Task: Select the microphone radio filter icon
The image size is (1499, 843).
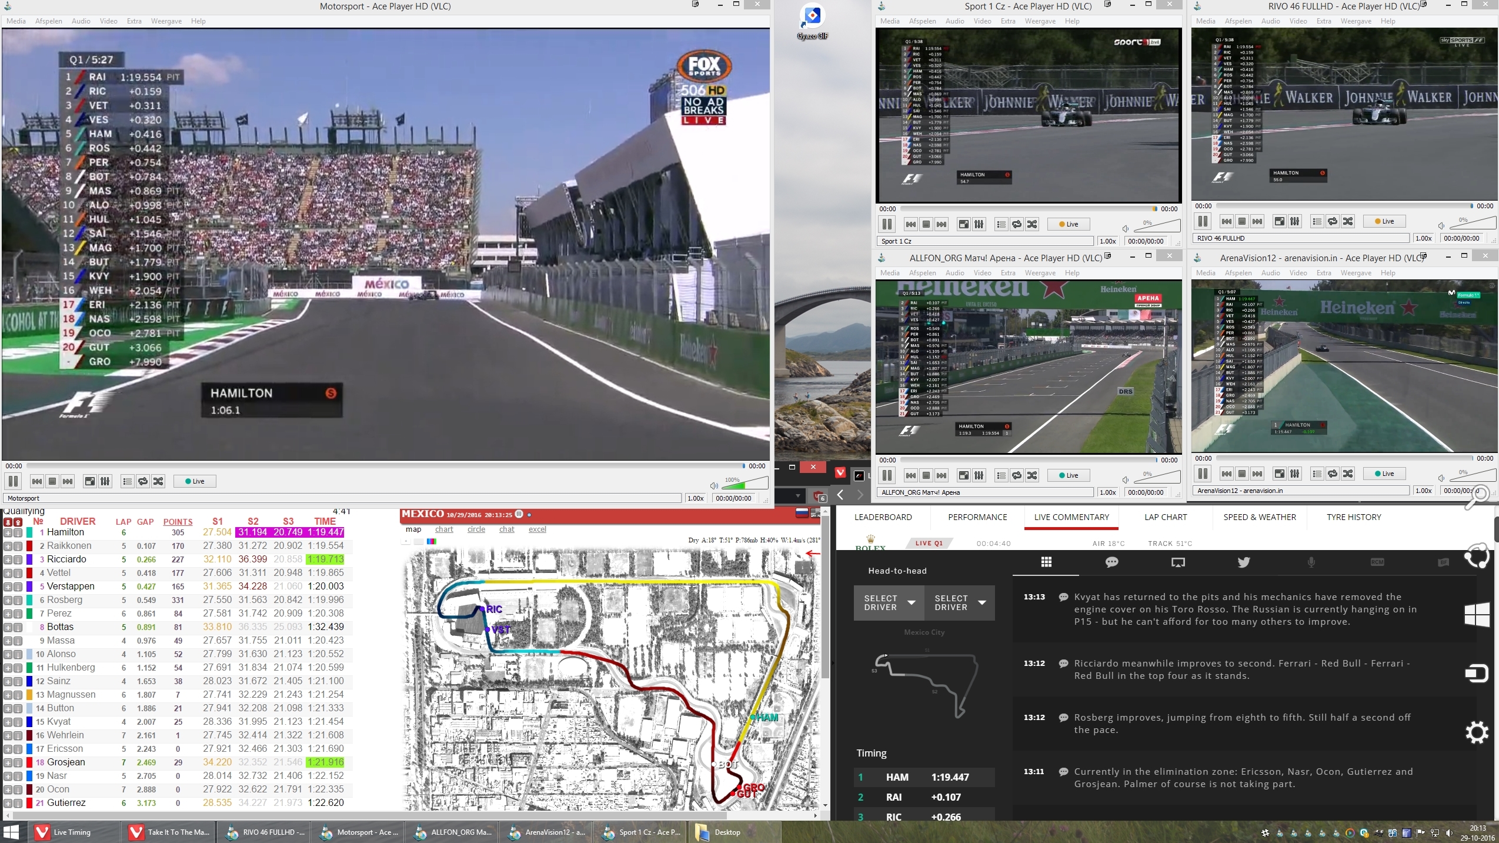Action: tap(1311, 562)
